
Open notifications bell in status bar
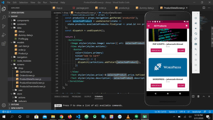click(210, 112)
